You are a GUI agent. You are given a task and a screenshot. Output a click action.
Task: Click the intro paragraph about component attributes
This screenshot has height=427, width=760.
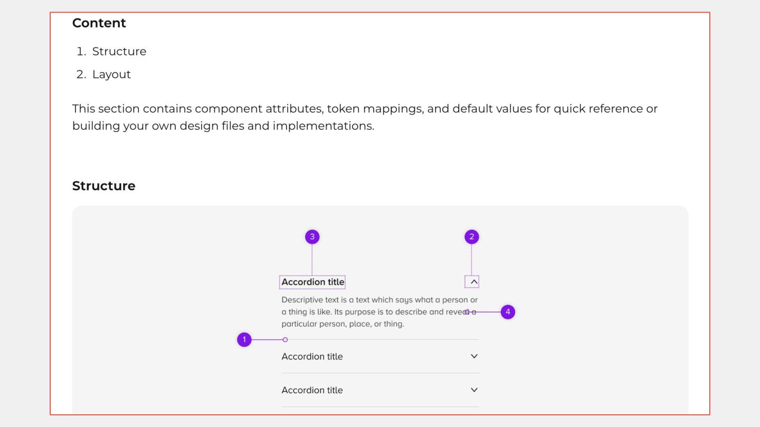[x=365, y=117]
